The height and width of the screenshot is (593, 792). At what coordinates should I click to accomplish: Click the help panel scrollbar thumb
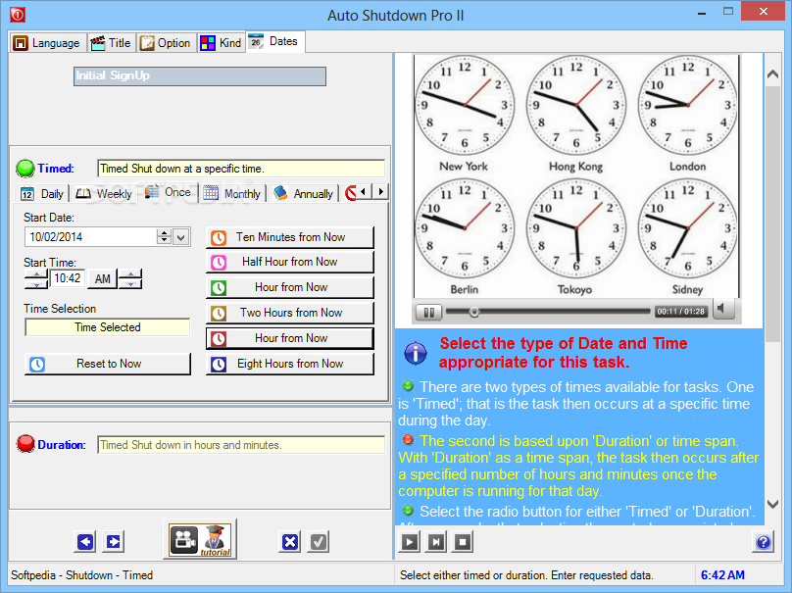pos(772,215)
